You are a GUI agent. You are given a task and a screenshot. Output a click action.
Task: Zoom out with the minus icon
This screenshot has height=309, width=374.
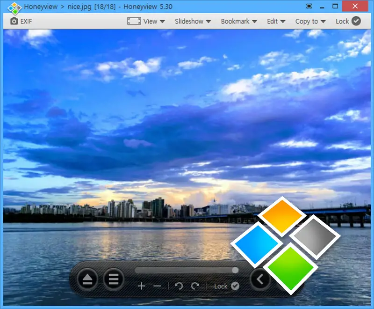point(157,286)
